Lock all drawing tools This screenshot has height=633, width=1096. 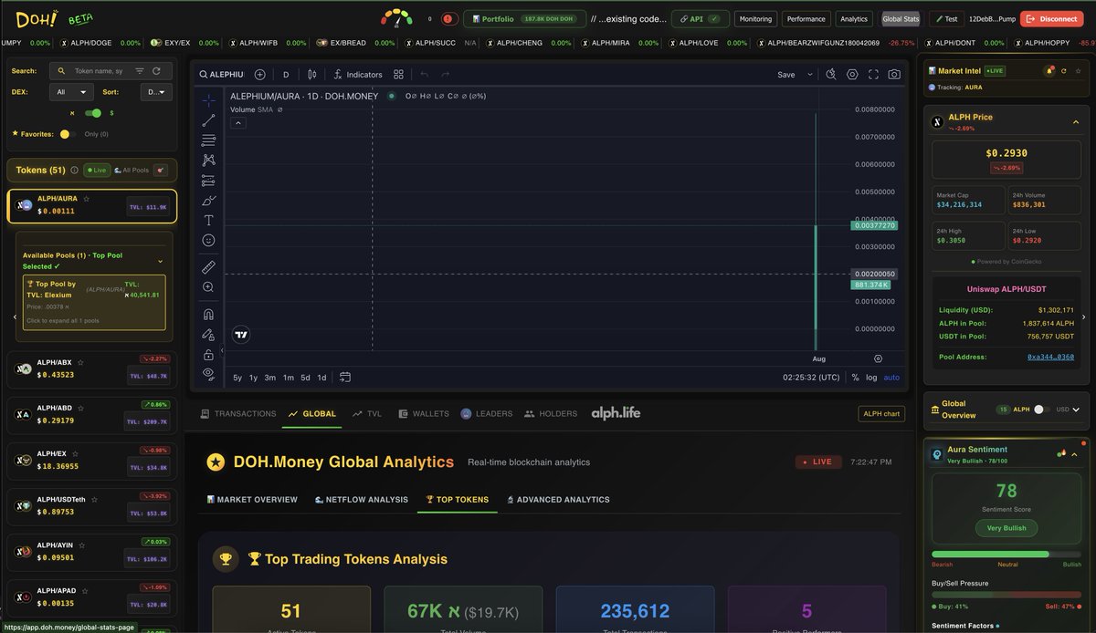(208, 354)
